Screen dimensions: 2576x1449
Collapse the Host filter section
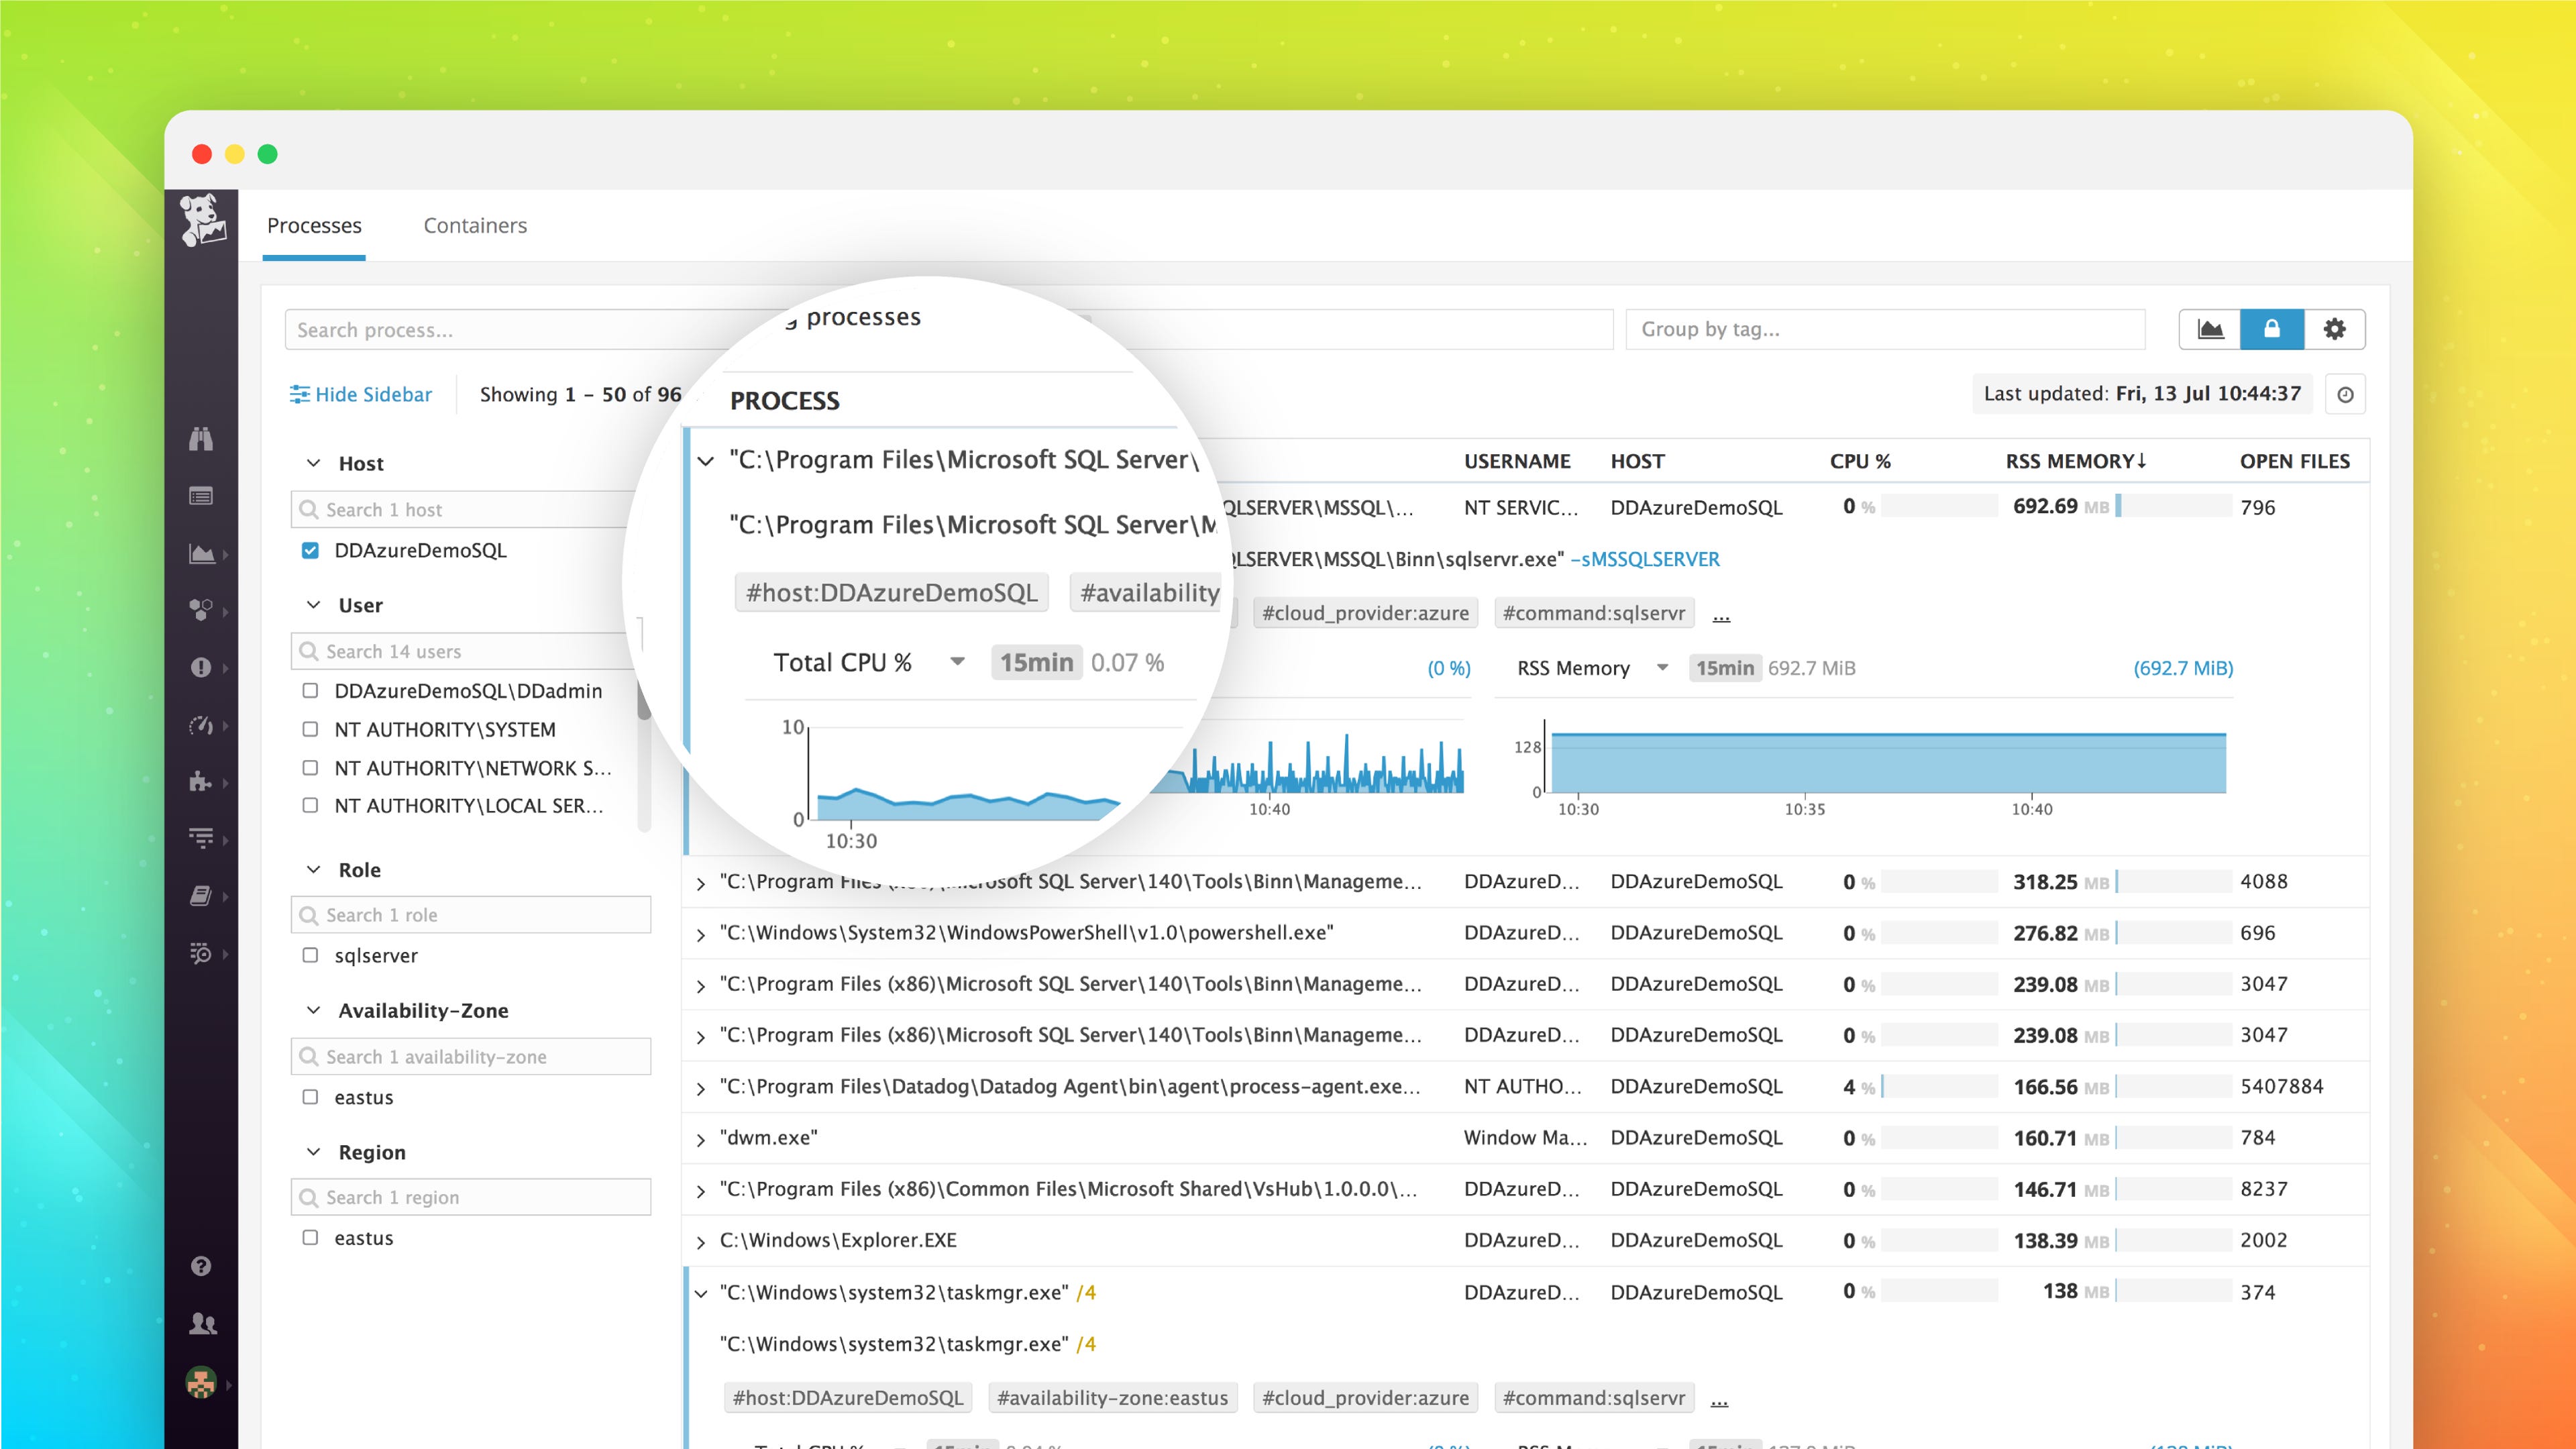[x=313, y=463]
